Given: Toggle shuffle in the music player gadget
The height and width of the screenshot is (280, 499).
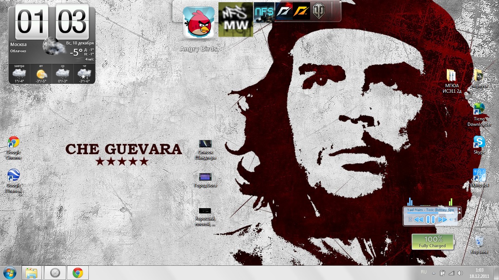Looking at the screenshot, I should [x=410, y=219].
